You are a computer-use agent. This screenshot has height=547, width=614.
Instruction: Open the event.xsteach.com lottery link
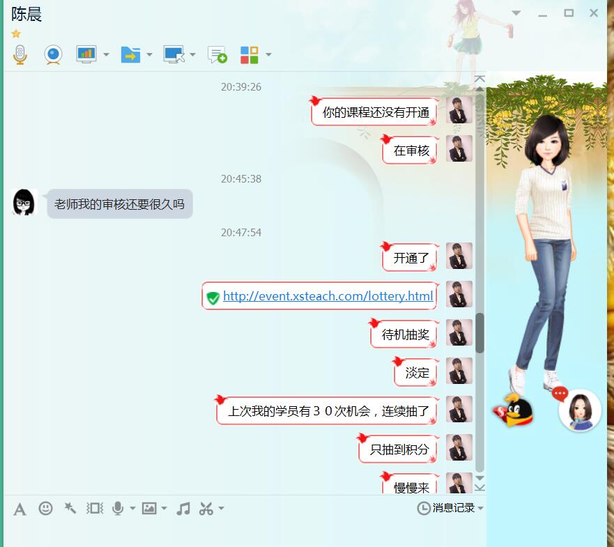coord(328,296)
